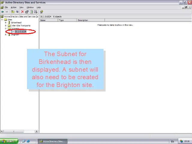Select the Birkenhead tree label
This screenshot has width=192, height=144.
(x=16, y=22)
